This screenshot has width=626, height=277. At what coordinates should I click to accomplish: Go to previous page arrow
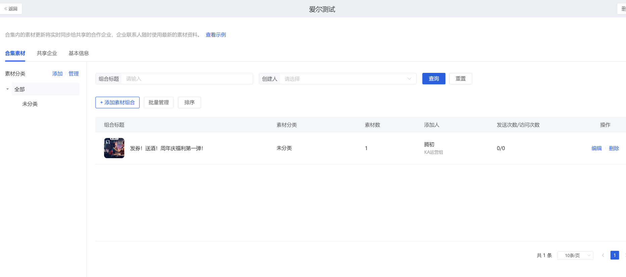click(603, 256)
